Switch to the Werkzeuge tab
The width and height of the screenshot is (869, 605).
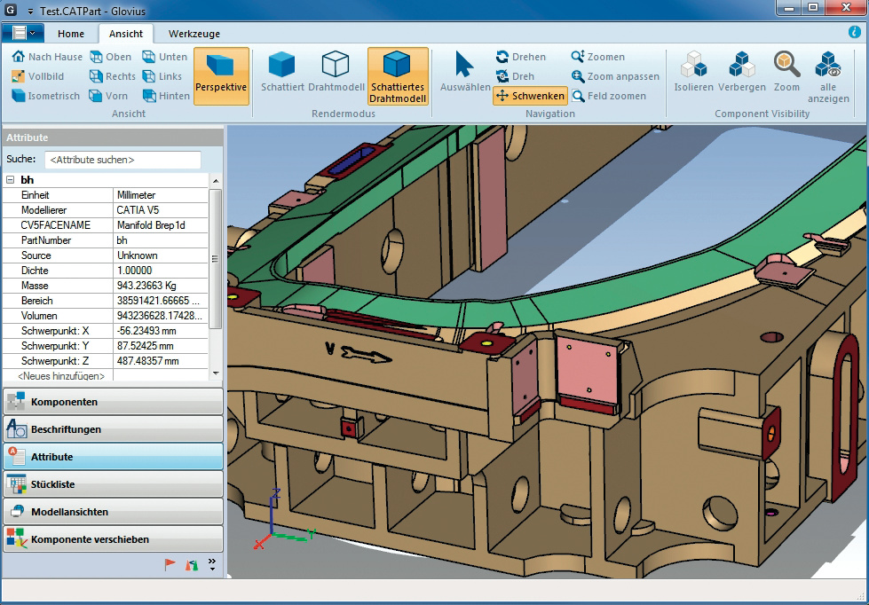tap(194, 34)
